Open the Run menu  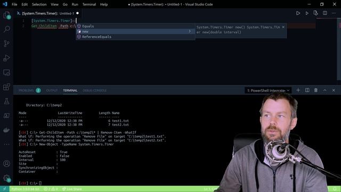click(75, 4)
